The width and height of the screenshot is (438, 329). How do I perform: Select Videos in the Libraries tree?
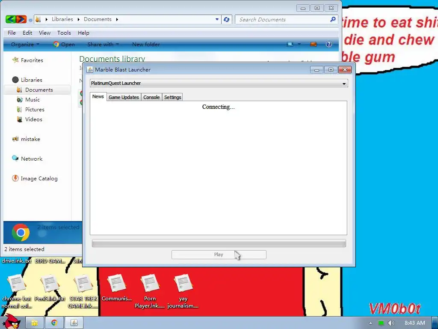tap(33, 119)
